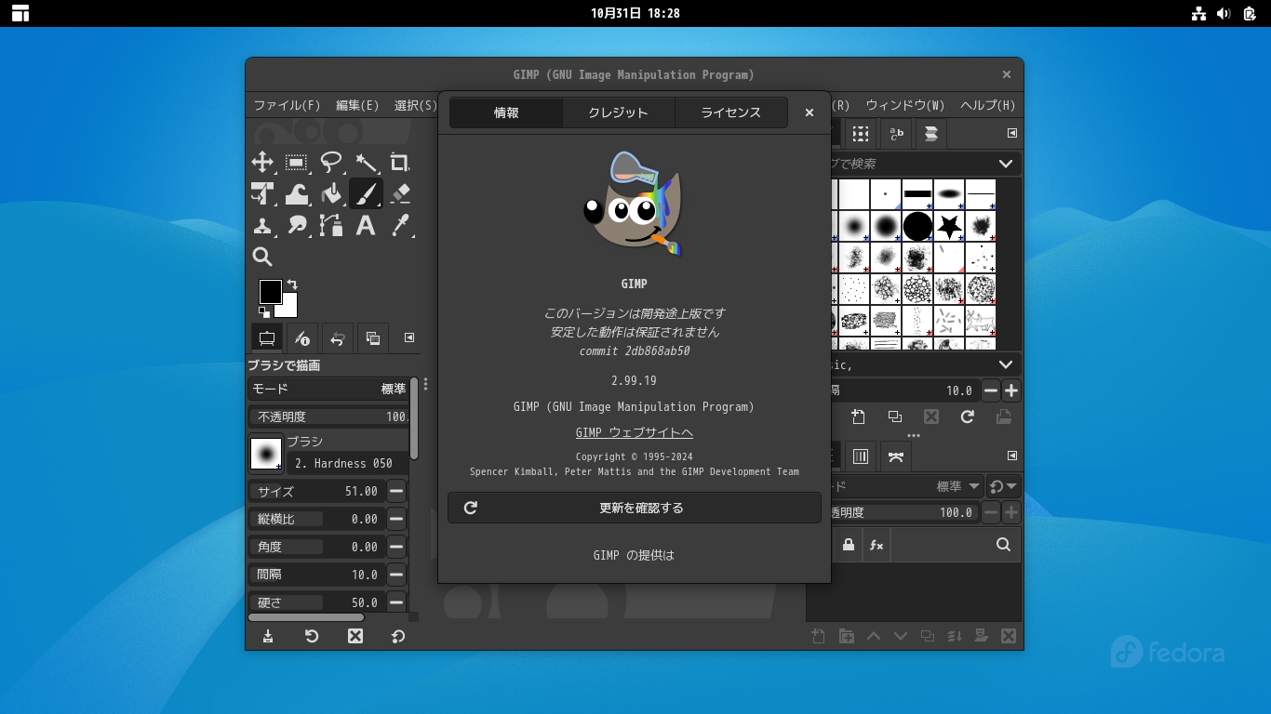
Task: Switch to the クレジット tab
Action: [x=618, y=112]
